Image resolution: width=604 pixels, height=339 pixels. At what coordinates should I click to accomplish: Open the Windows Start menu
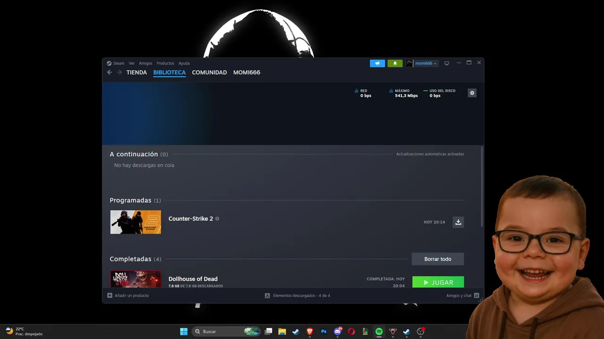point(184,331)
